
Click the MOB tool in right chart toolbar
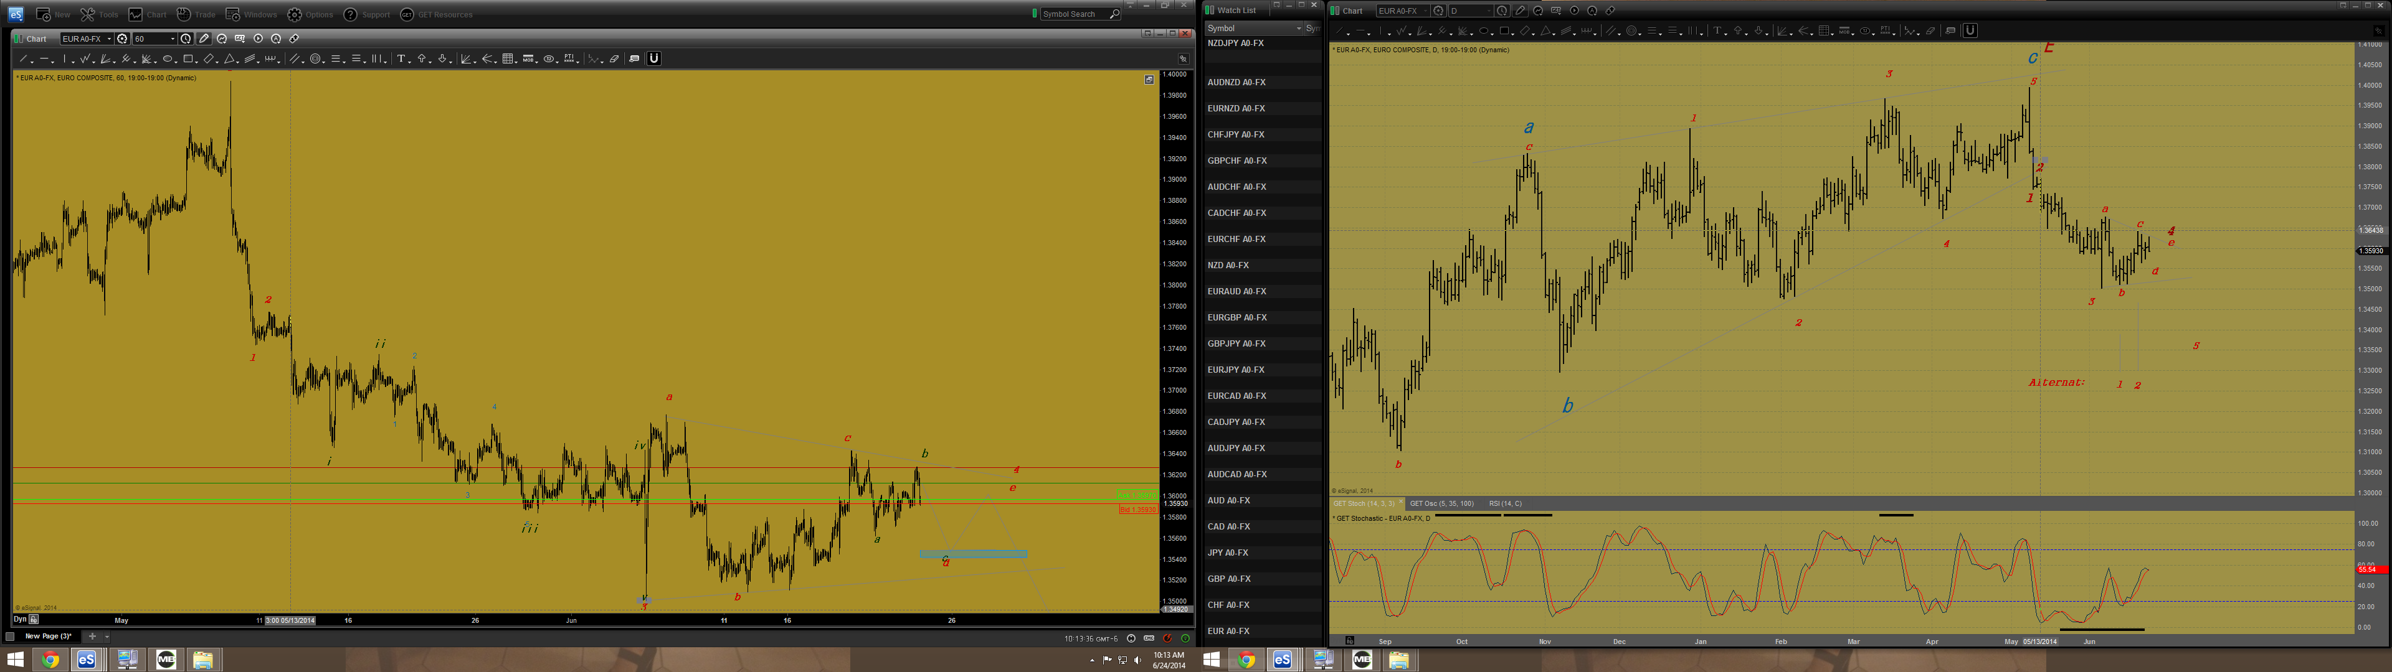[1844, 30]
